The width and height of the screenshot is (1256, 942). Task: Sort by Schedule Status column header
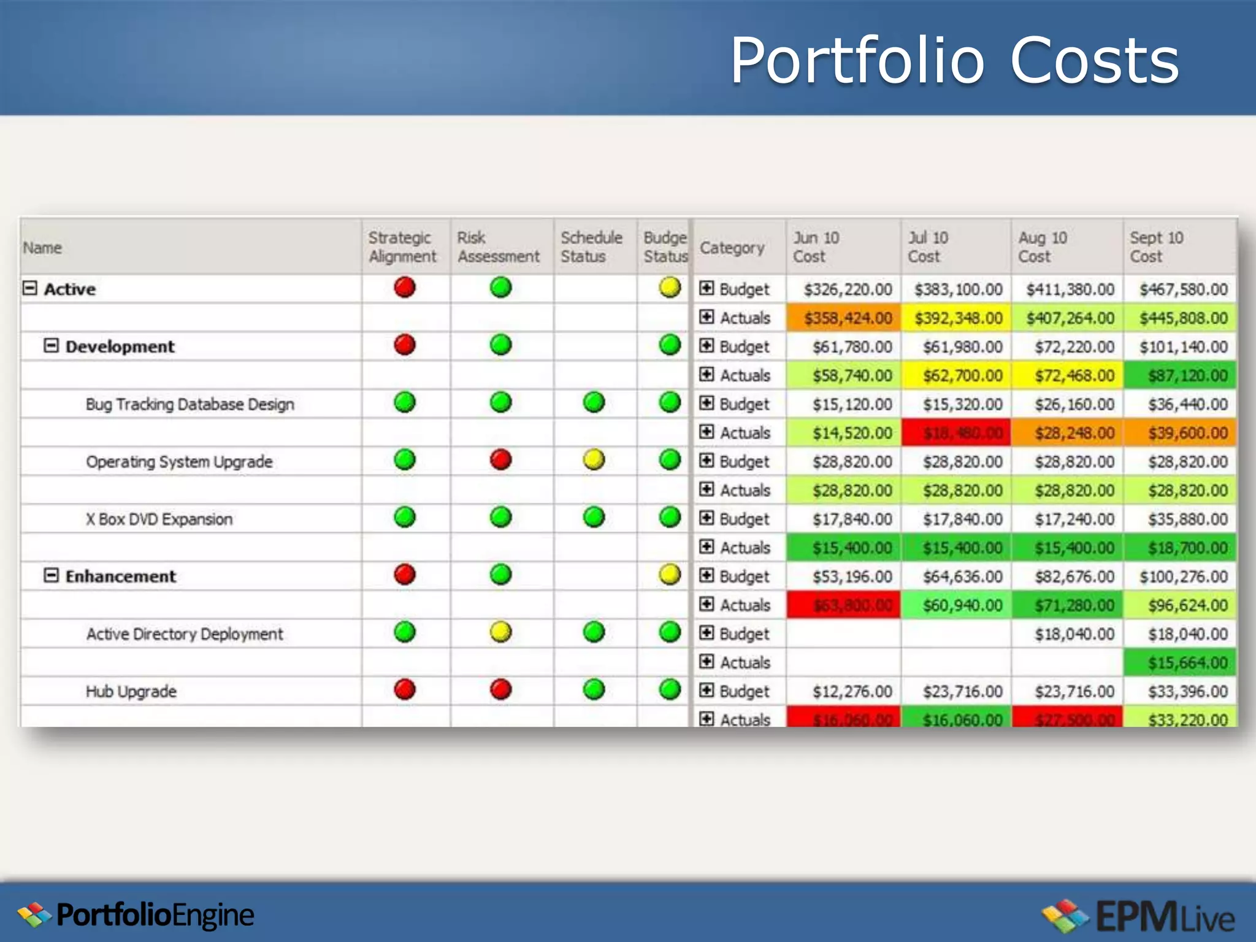[x=595, y=247]
